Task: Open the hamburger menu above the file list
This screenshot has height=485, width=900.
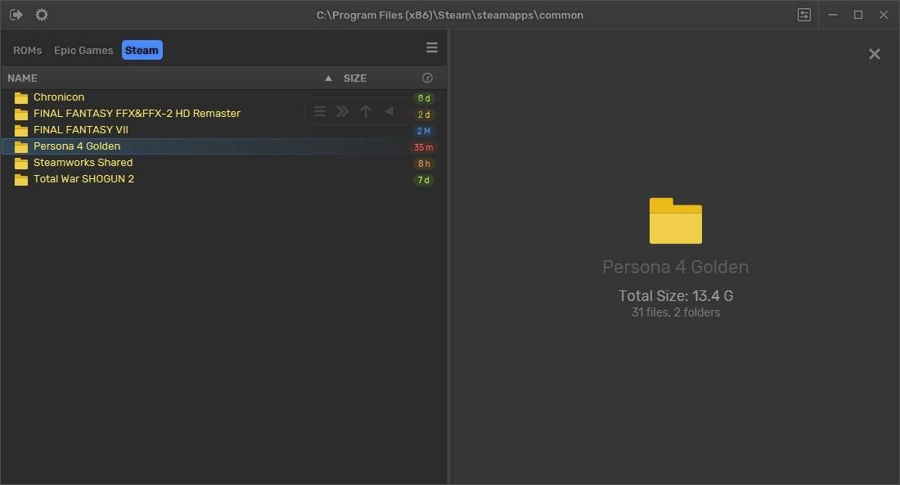Action: (x=432, y=47)
